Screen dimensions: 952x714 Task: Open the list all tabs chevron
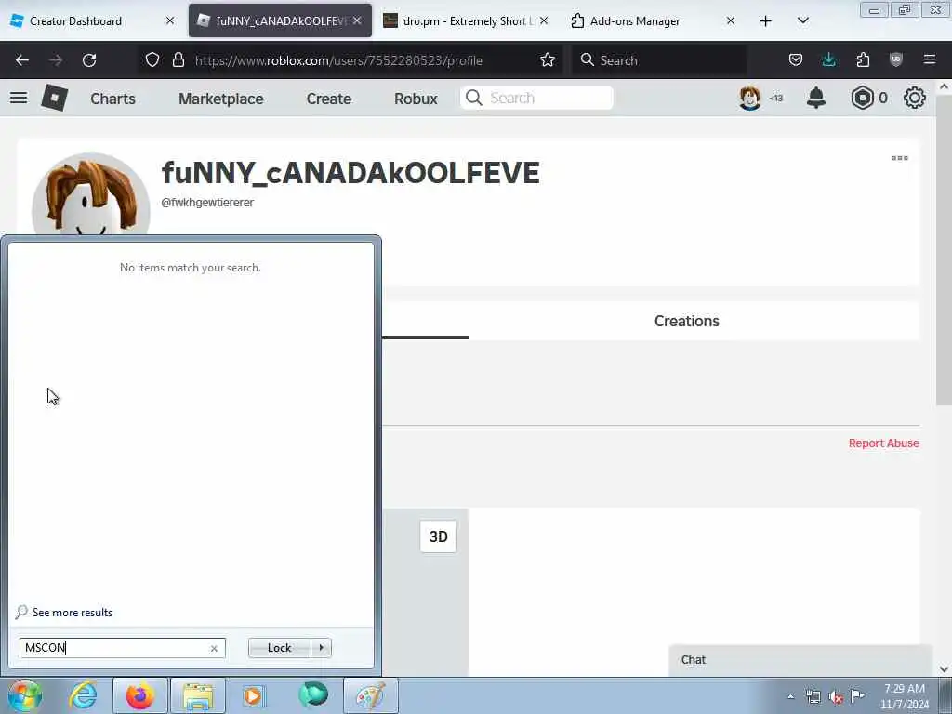pos(802,20)
